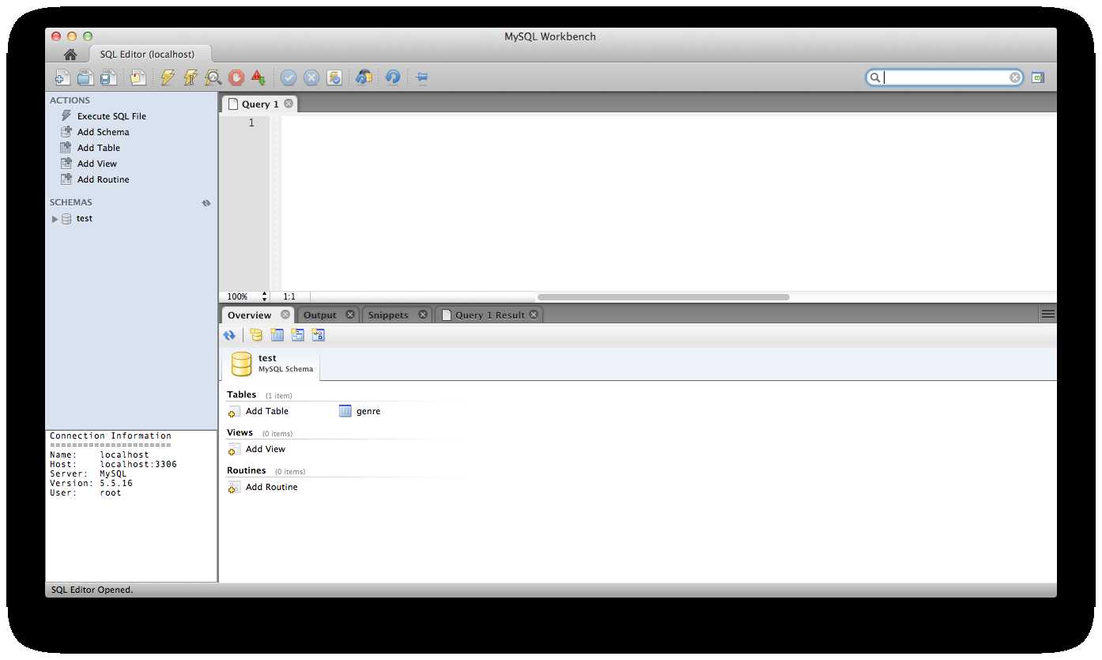Close the Output tab
Viewport: 1102px width, 660px height.
click(x=350, y=315)
